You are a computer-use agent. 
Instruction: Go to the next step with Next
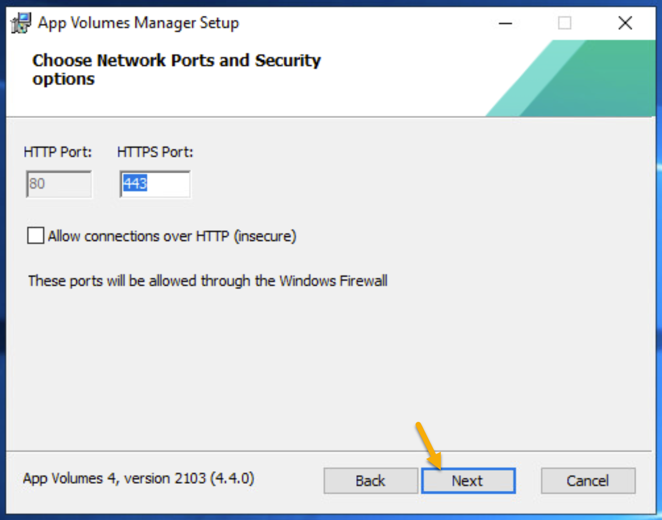468,481
